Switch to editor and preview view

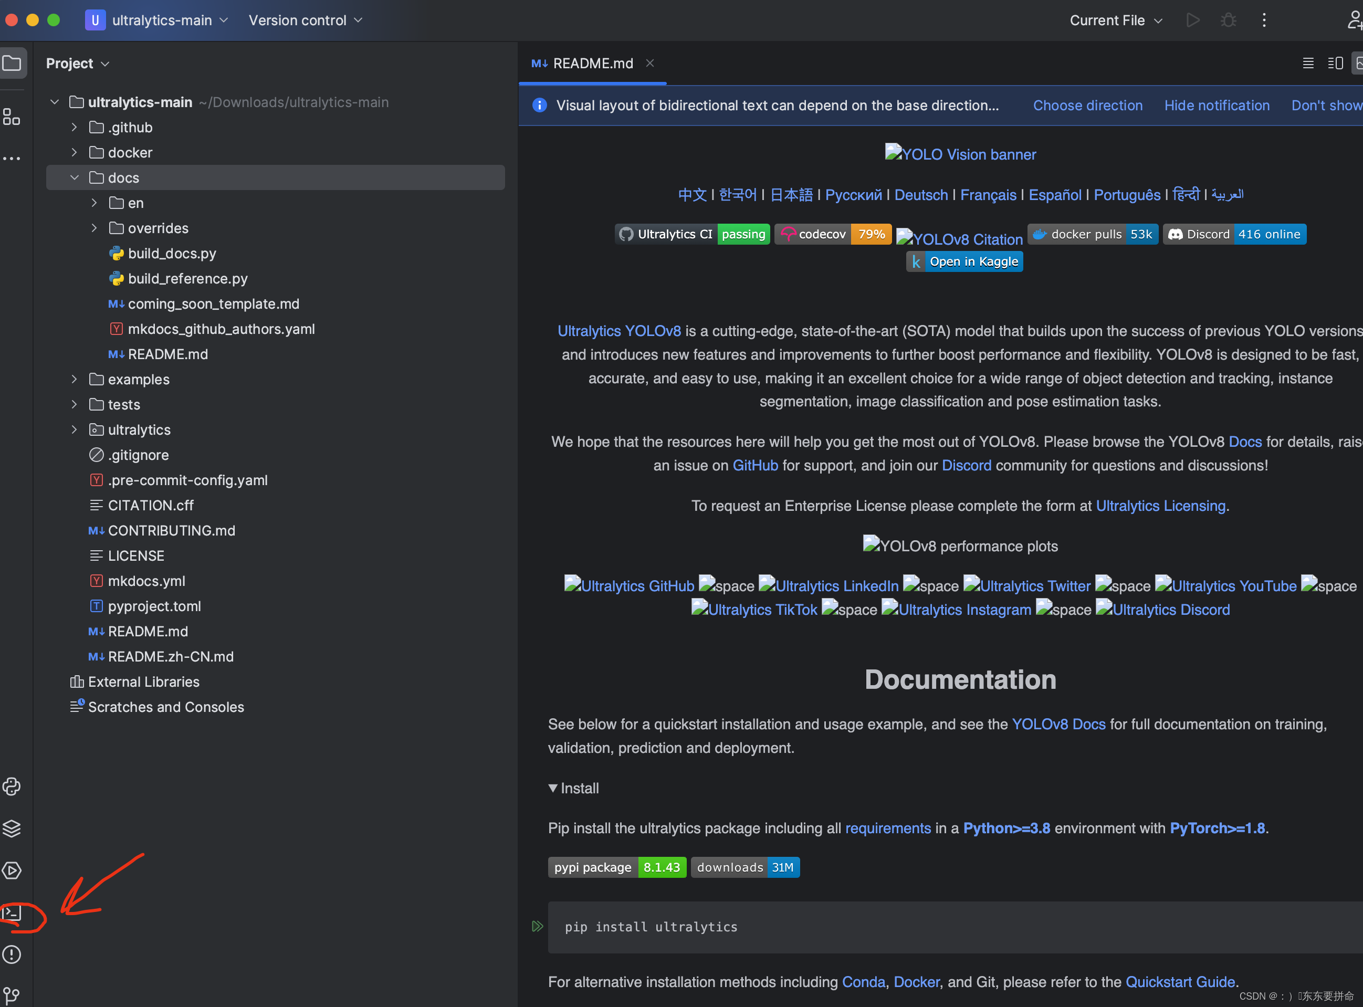pos(1334,64)
